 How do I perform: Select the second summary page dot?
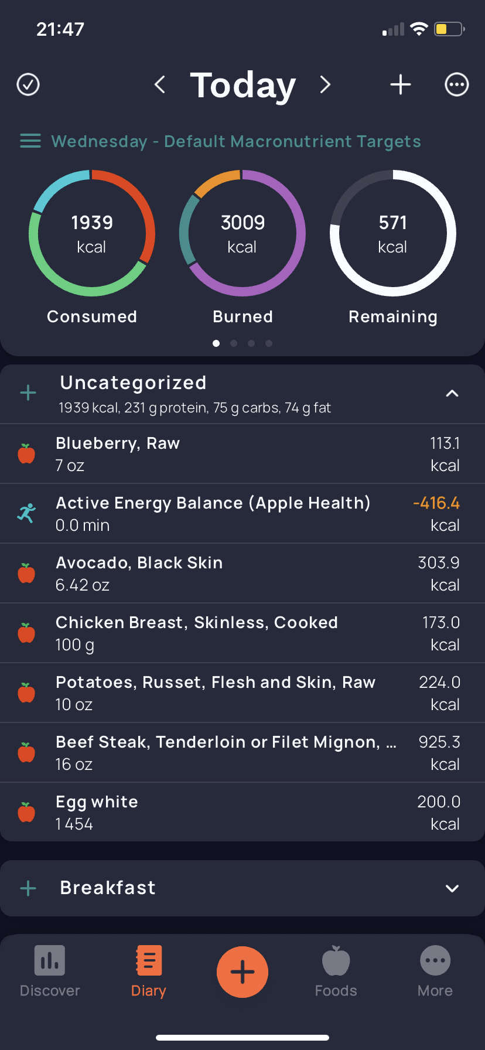(234, 343)
